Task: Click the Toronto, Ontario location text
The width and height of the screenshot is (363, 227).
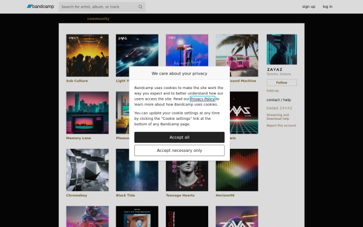Action: tap(279, 74)
